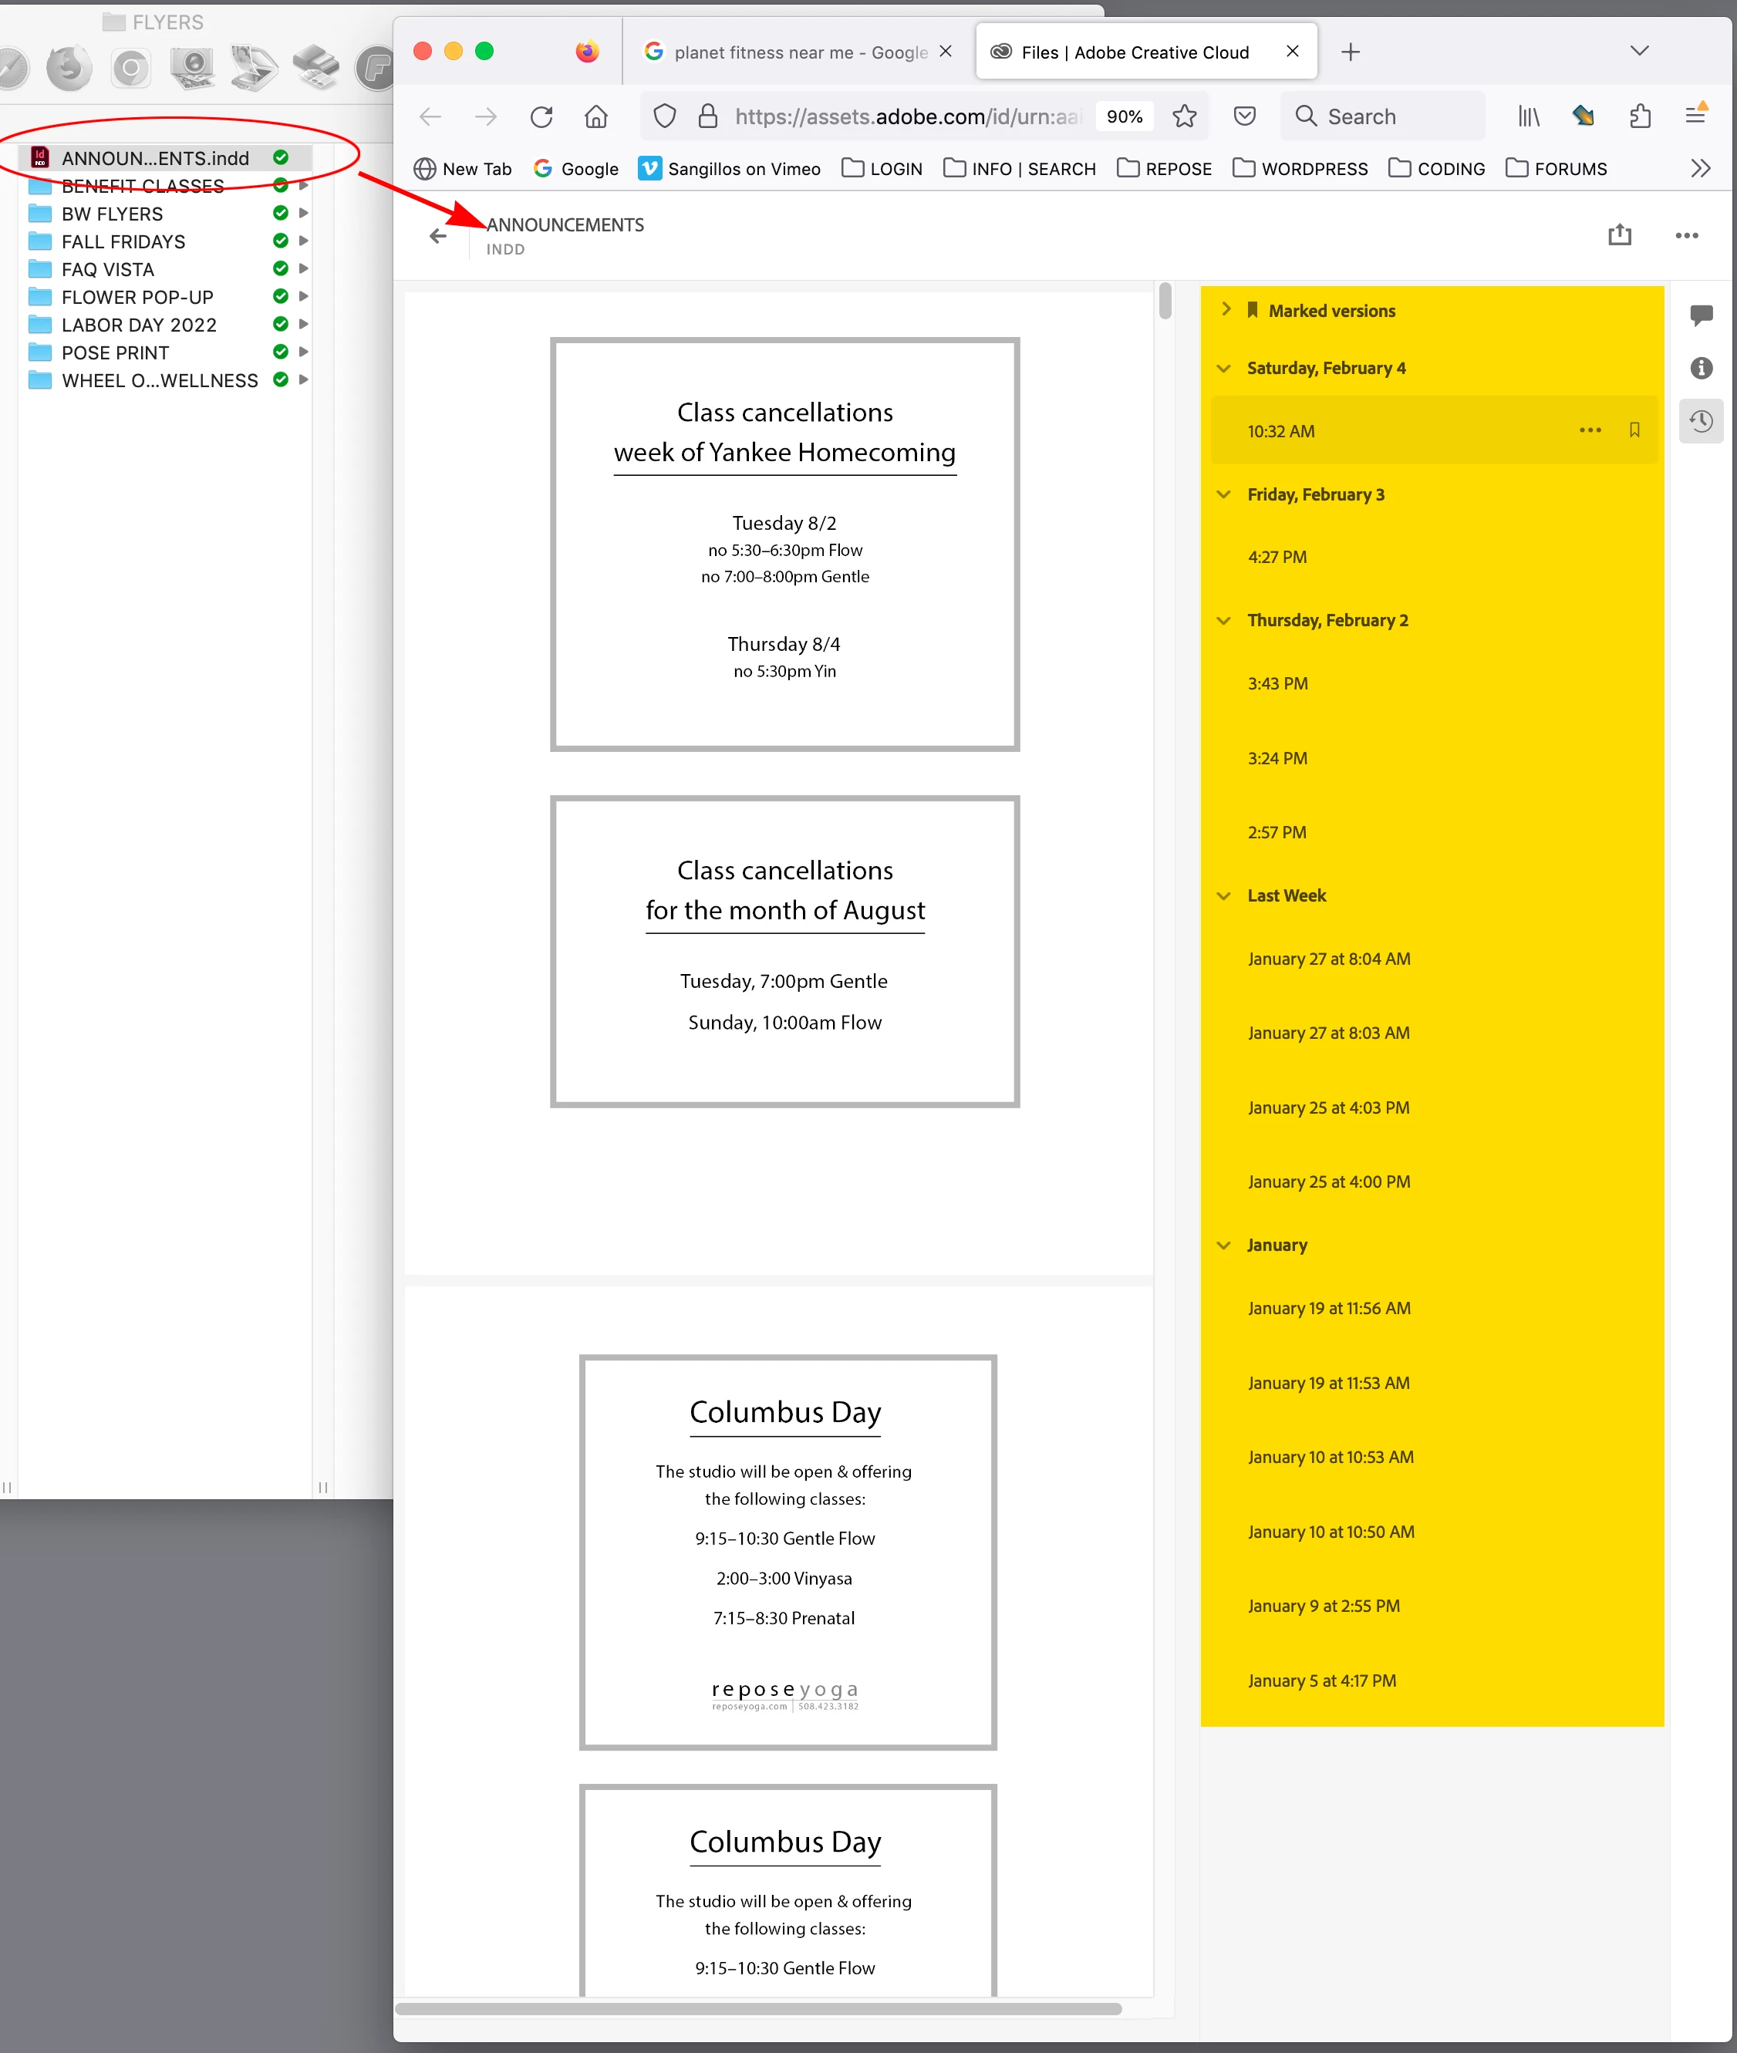Click the share/export icon in header
Image resolution: width=1737 pixels, height=2053 pixels.
click(1619, 235)
